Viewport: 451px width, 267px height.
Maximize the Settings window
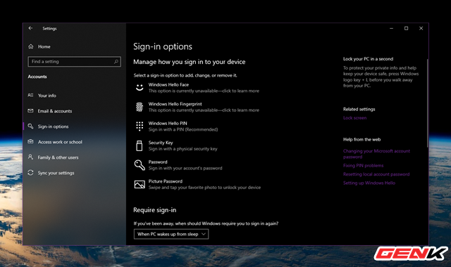click(x=406, y=28)
